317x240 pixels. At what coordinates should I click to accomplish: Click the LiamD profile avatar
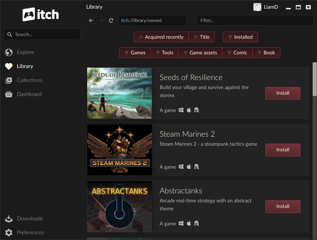pyautogui.click(x=257, y=7)
